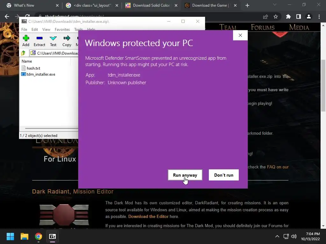326x244 pixels.
Task: Click the 7-Zip taskbar icon
Action: [x=53, y=236]
